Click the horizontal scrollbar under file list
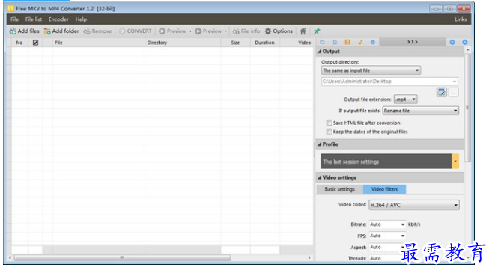The height and width of the screenshot is (276, 492). point(122,257)
